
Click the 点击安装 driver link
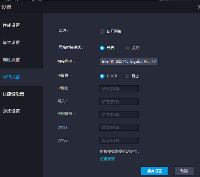pyautogui.click(x=107, y=158)
